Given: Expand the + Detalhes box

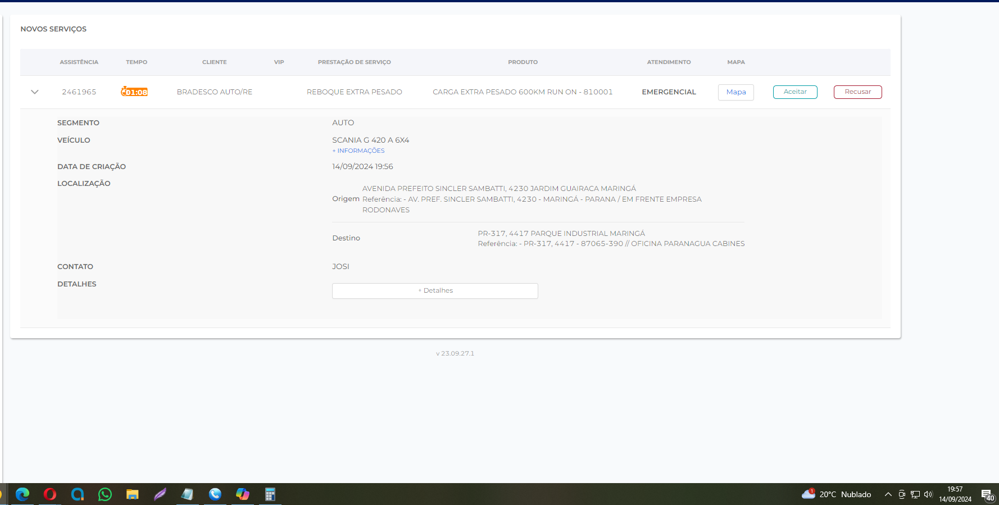Looking at the screenshot, I should coord(435,291).
